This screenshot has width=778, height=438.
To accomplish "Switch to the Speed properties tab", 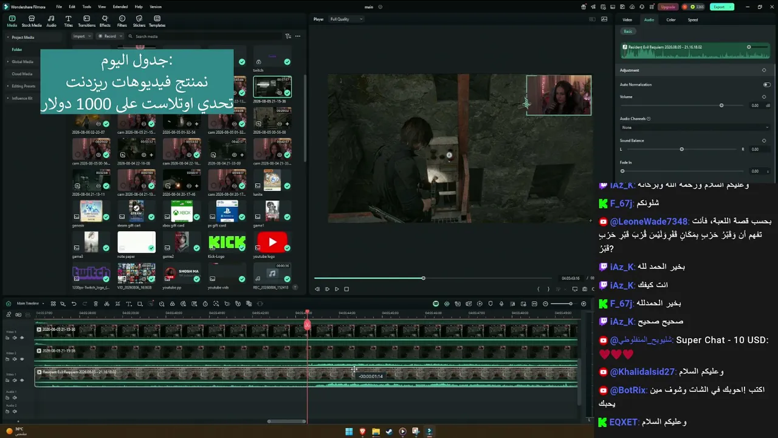I will click(693, 19).
